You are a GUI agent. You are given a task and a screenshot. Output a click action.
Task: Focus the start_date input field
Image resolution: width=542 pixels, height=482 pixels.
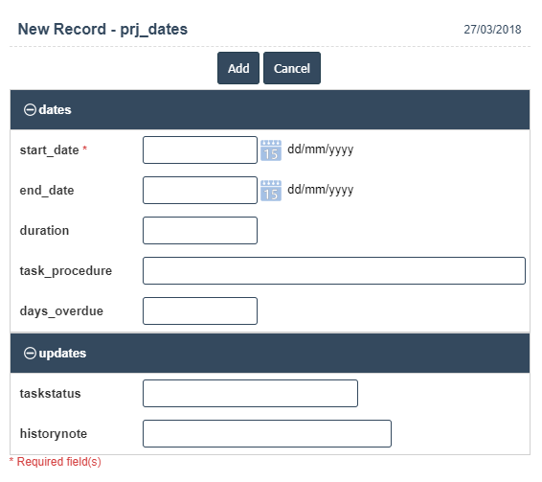point(200,149)
